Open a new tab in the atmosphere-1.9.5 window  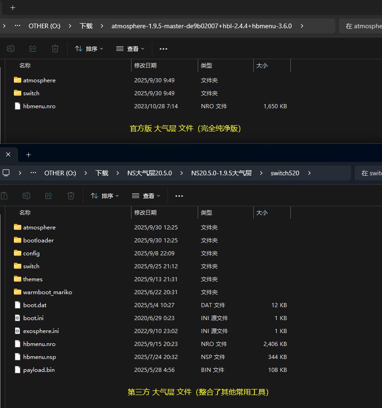click(x=13, y=7)
